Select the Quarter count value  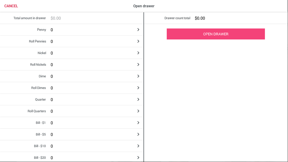(x=52, y=100)
